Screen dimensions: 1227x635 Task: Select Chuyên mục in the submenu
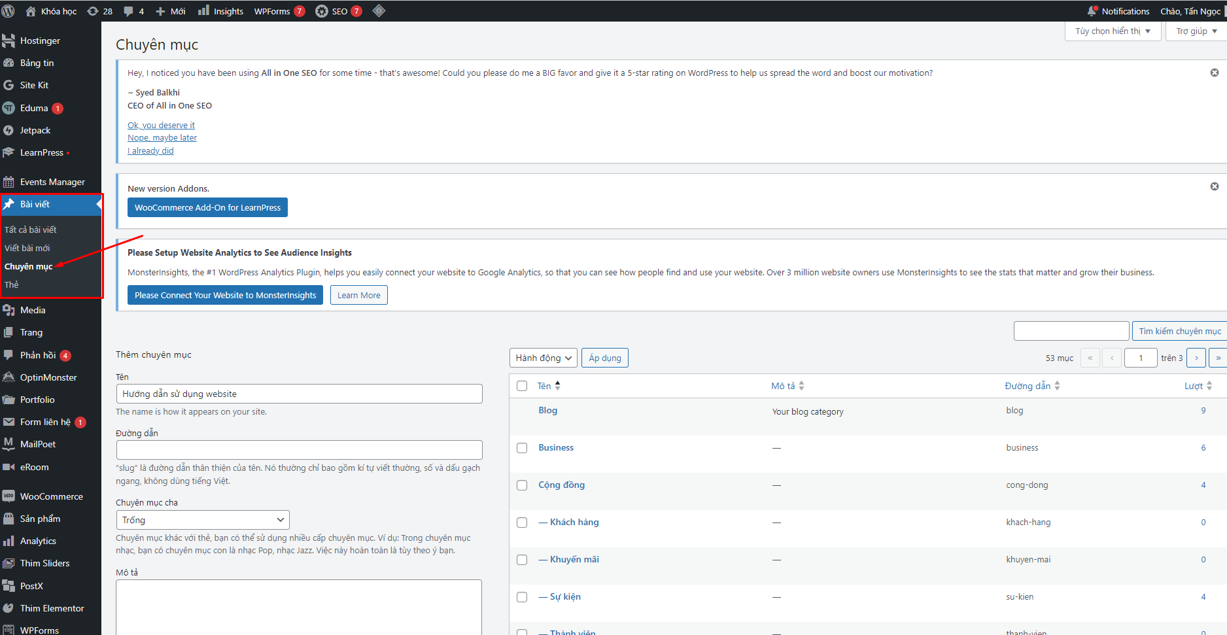(x=29, y=266)
